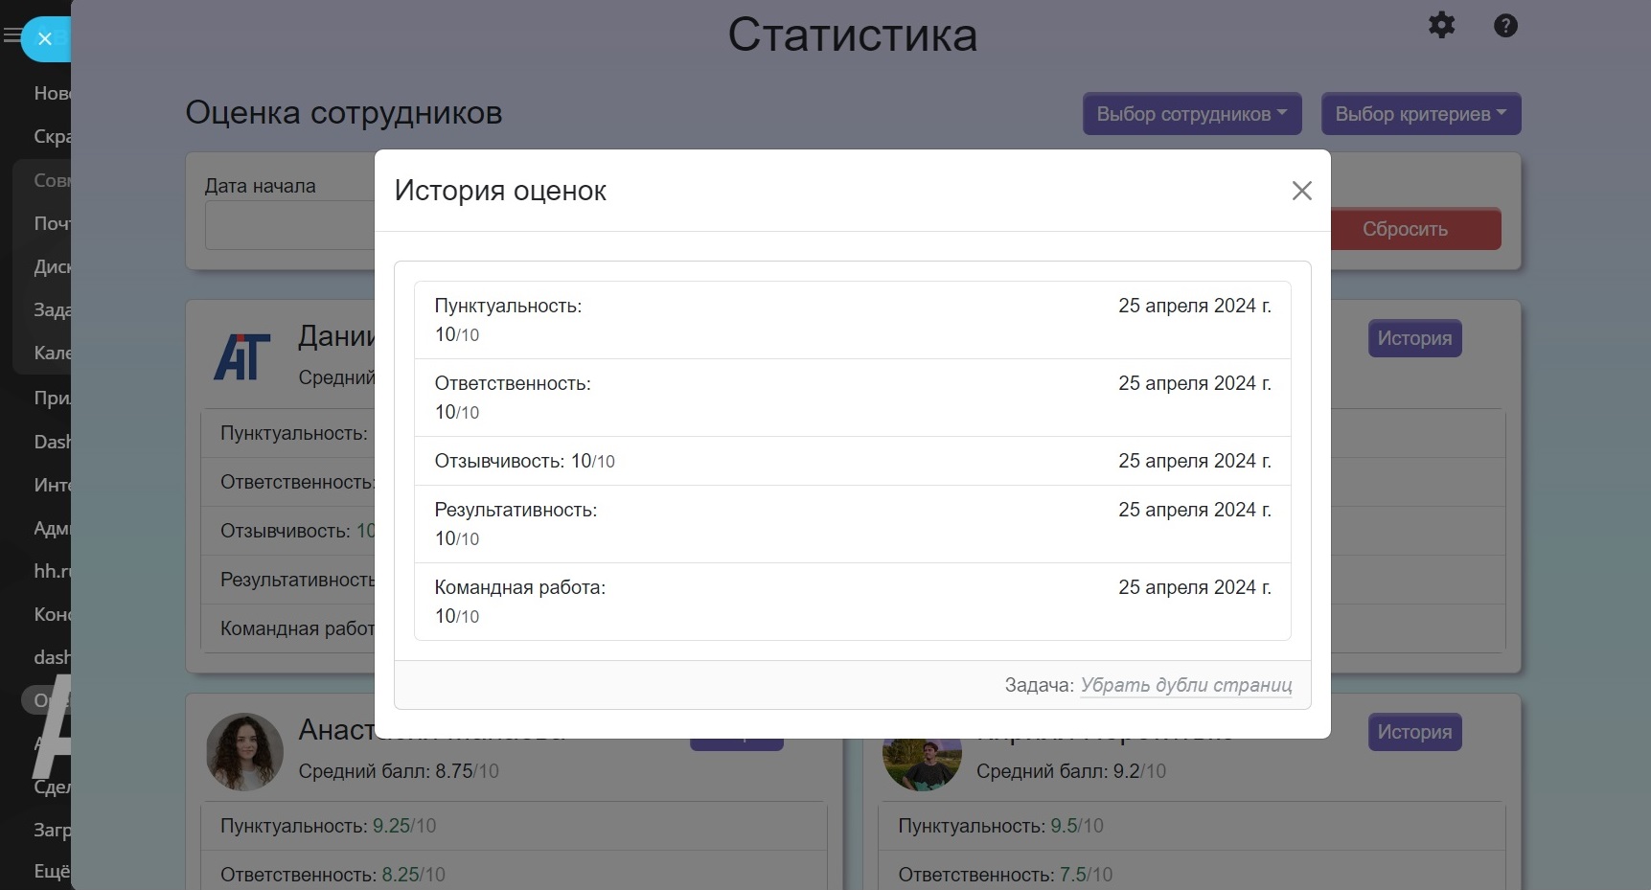Follow the Убрать дубли страниц task link
This screenshot has height=890, width=1651.
(1185, 685)
